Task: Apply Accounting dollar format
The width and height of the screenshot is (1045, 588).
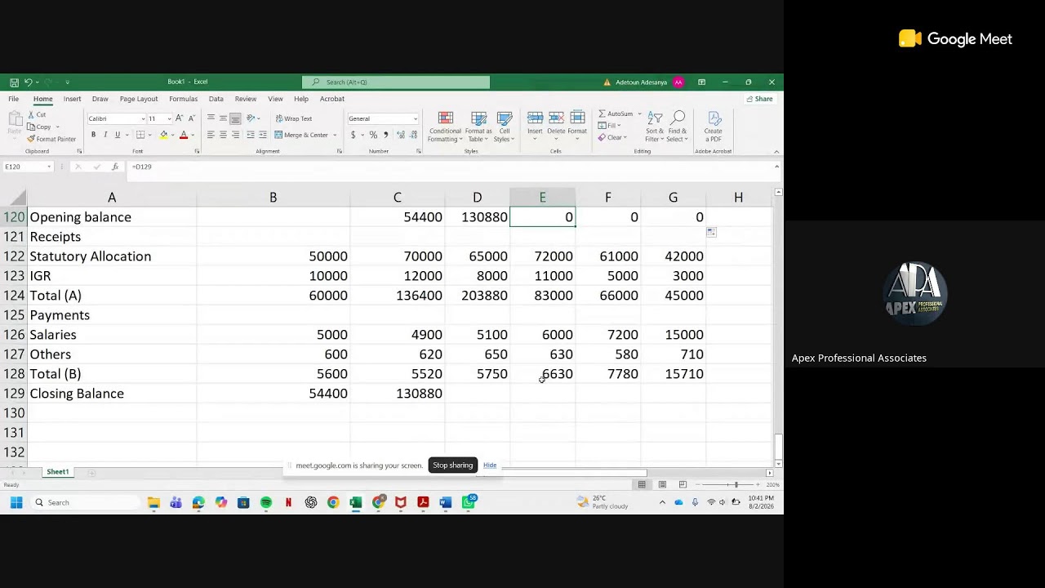Action: pyautogui.click(x=354, y=135)
